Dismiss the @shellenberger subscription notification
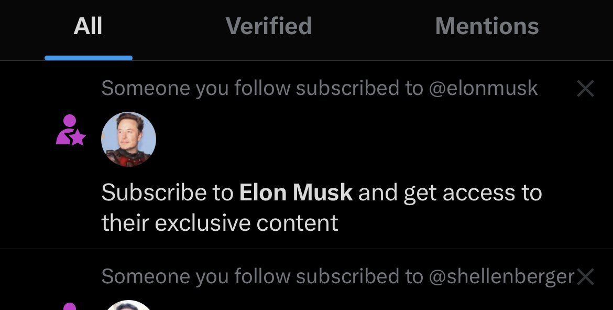This screenshot has width=613, height=310. click(x=585, y=277)
